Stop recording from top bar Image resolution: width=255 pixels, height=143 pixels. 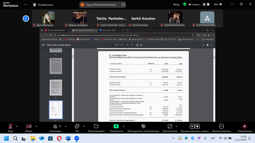(x=208, y=4)
